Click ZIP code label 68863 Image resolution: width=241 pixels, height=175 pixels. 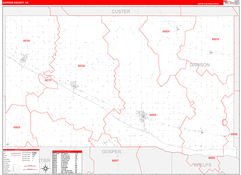click(x=212, y=158)
